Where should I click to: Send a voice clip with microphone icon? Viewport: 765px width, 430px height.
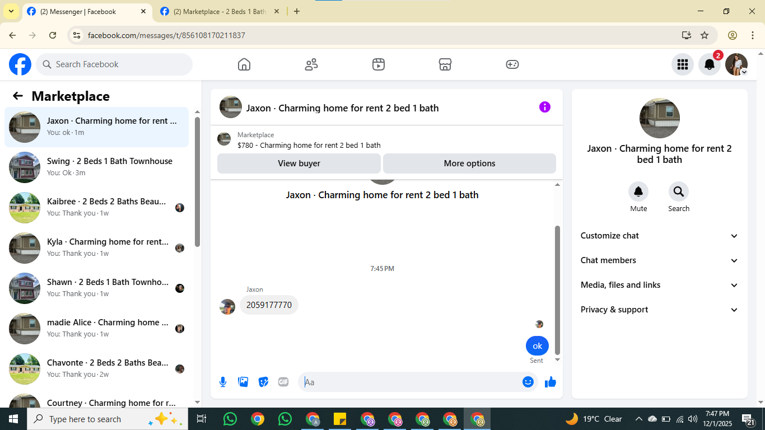[x=223, y=382]
